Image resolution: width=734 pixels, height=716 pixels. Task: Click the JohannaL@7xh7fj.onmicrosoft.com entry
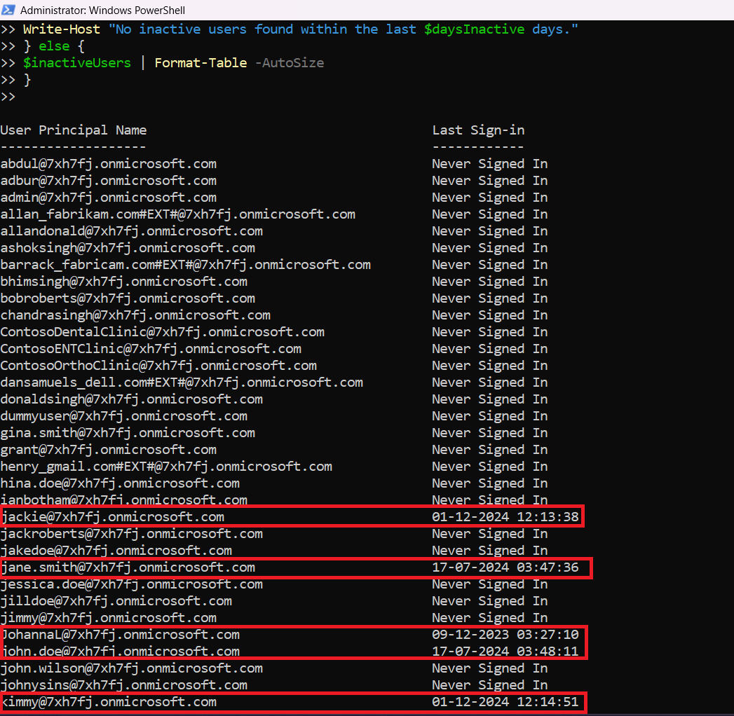[121, 635]
